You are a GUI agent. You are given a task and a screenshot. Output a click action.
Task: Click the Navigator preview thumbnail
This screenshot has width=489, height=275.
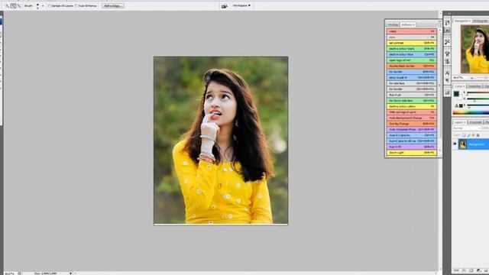(474, 49)
